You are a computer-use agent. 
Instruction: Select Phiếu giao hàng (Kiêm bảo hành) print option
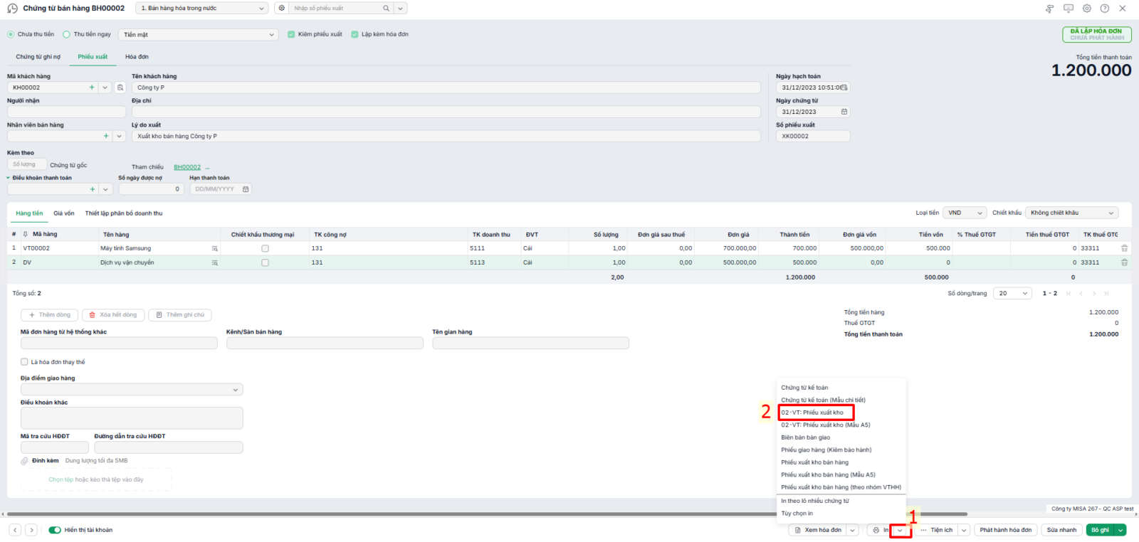[826, 450]
